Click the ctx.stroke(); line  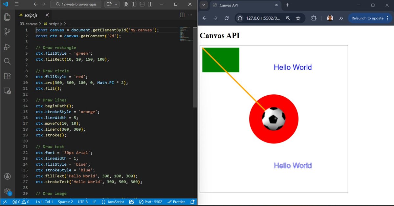(51, 135)
